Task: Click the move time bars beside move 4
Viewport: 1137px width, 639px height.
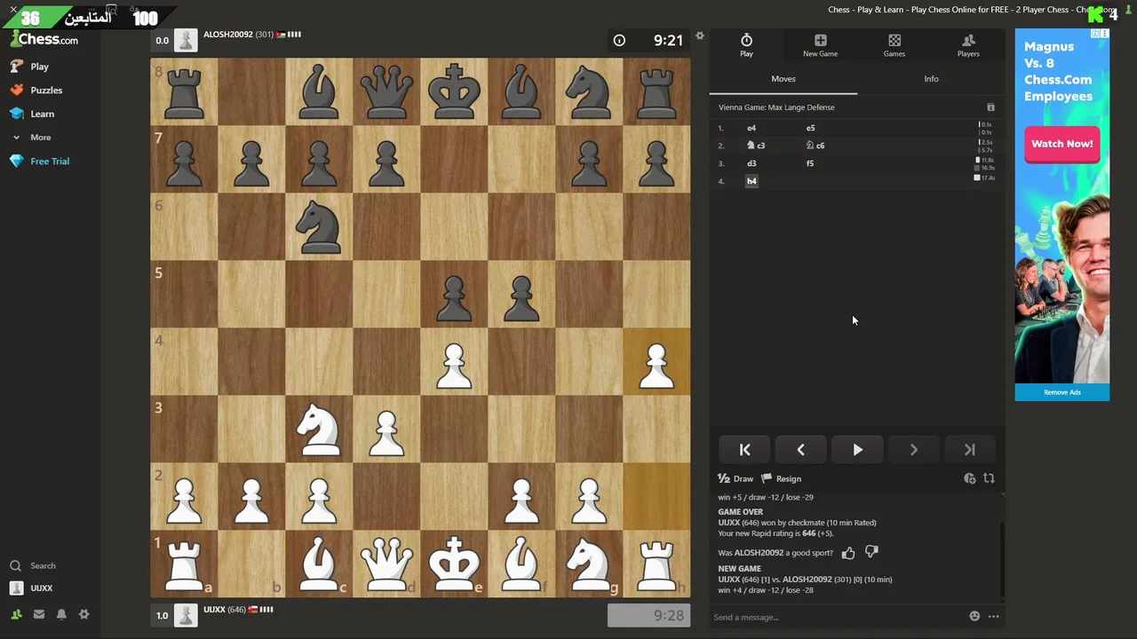Action: (x=984, y=177)
